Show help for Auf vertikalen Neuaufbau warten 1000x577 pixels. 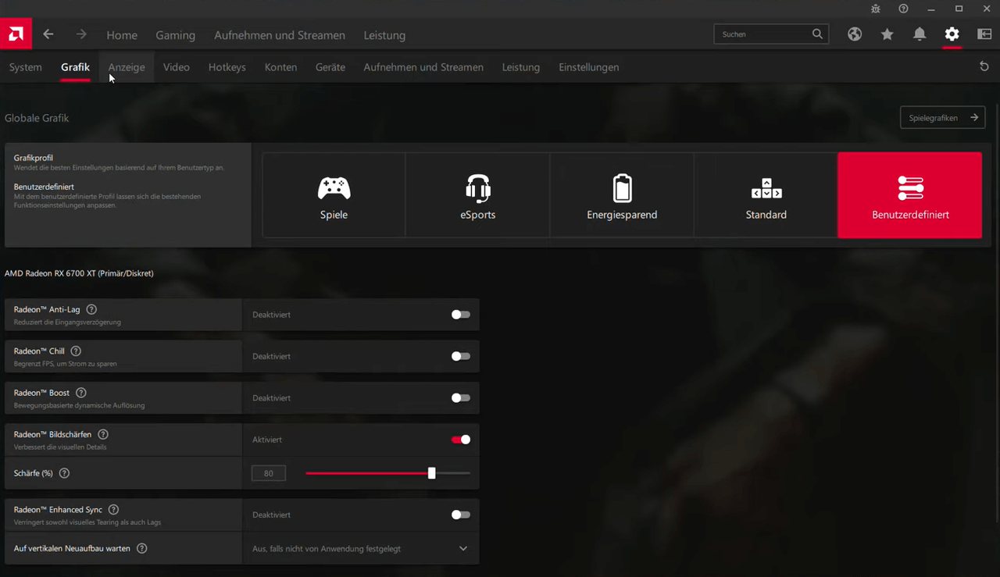[141, 548]
